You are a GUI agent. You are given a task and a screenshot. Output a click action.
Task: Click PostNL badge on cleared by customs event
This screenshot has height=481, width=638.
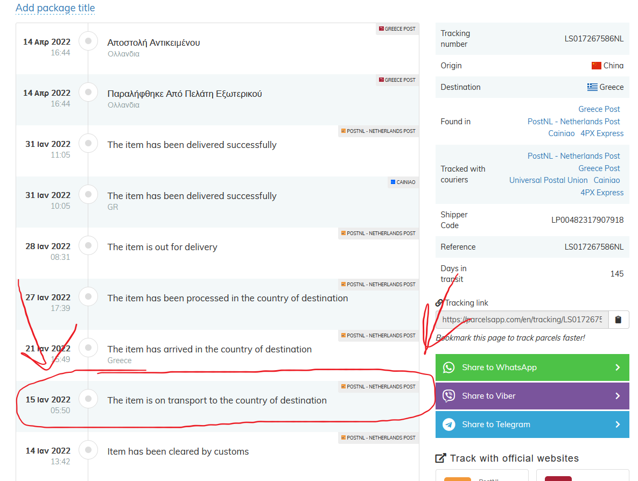coord(378,438)
